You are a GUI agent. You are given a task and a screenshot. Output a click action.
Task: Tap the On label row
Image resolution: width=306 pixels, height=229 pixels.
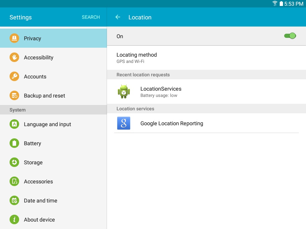pos(206,36)
